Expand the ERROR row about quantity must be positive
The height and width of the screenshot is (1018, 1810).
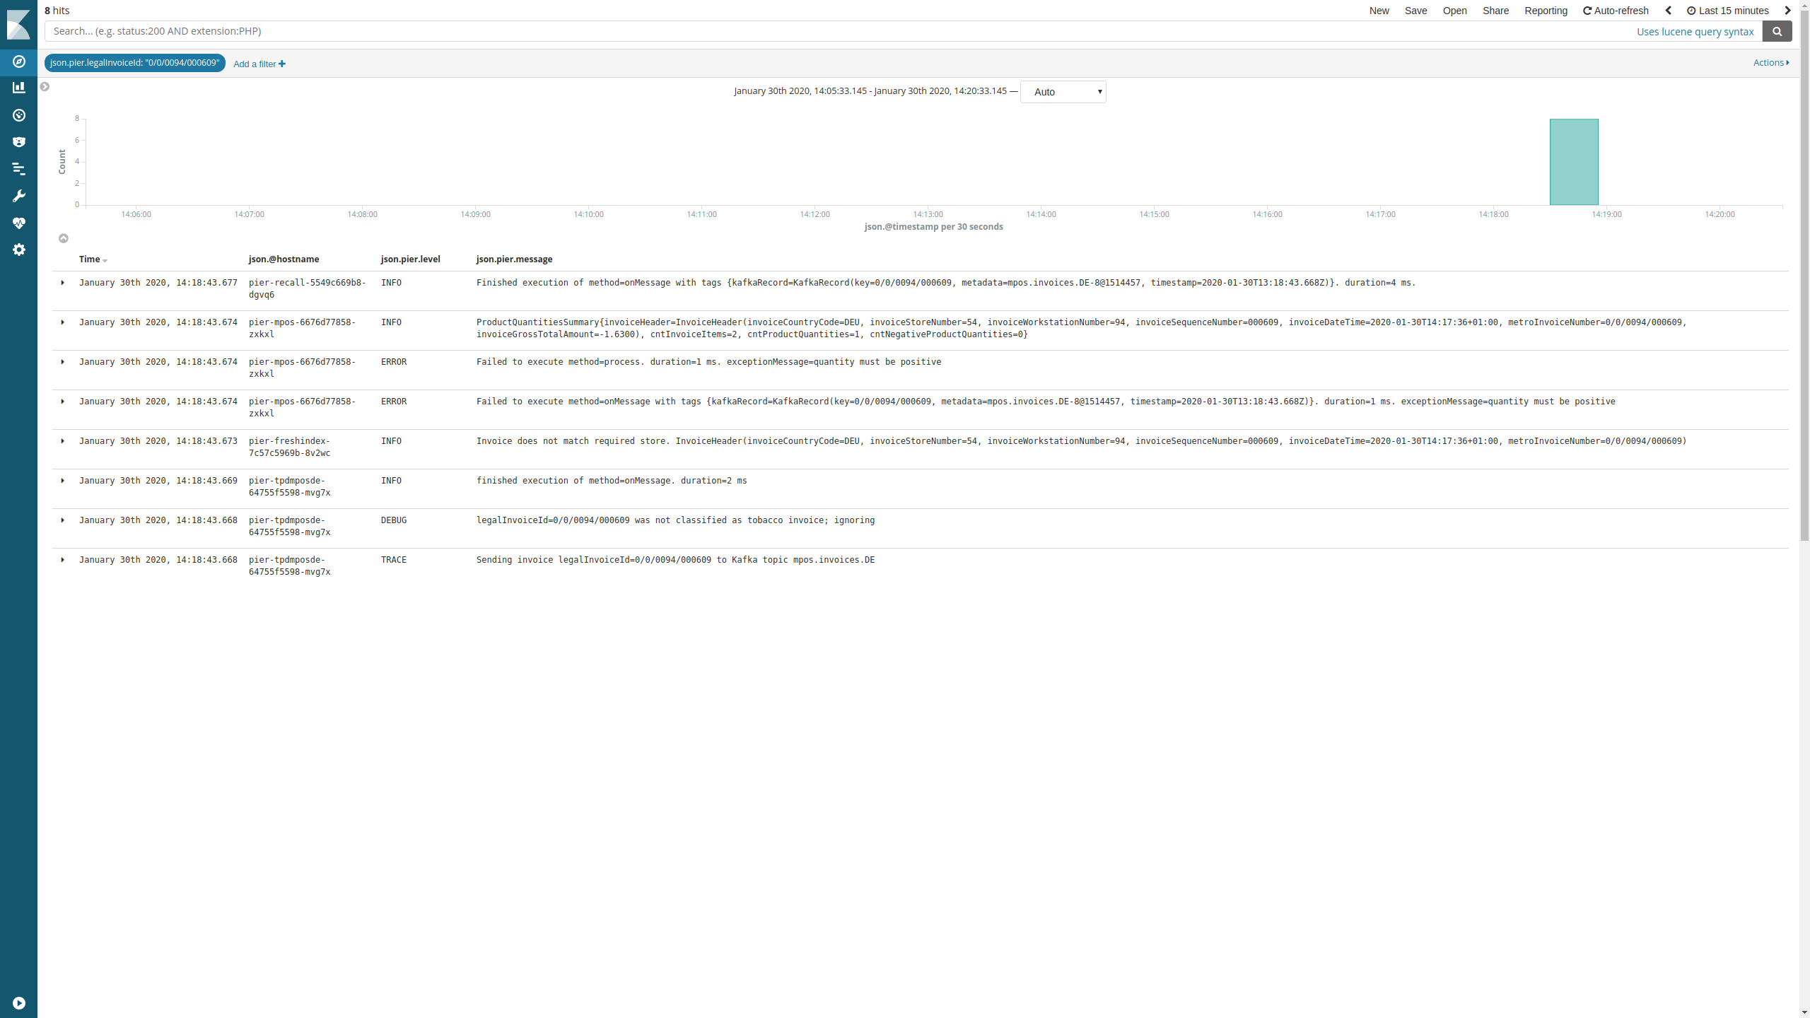(63, 361)
